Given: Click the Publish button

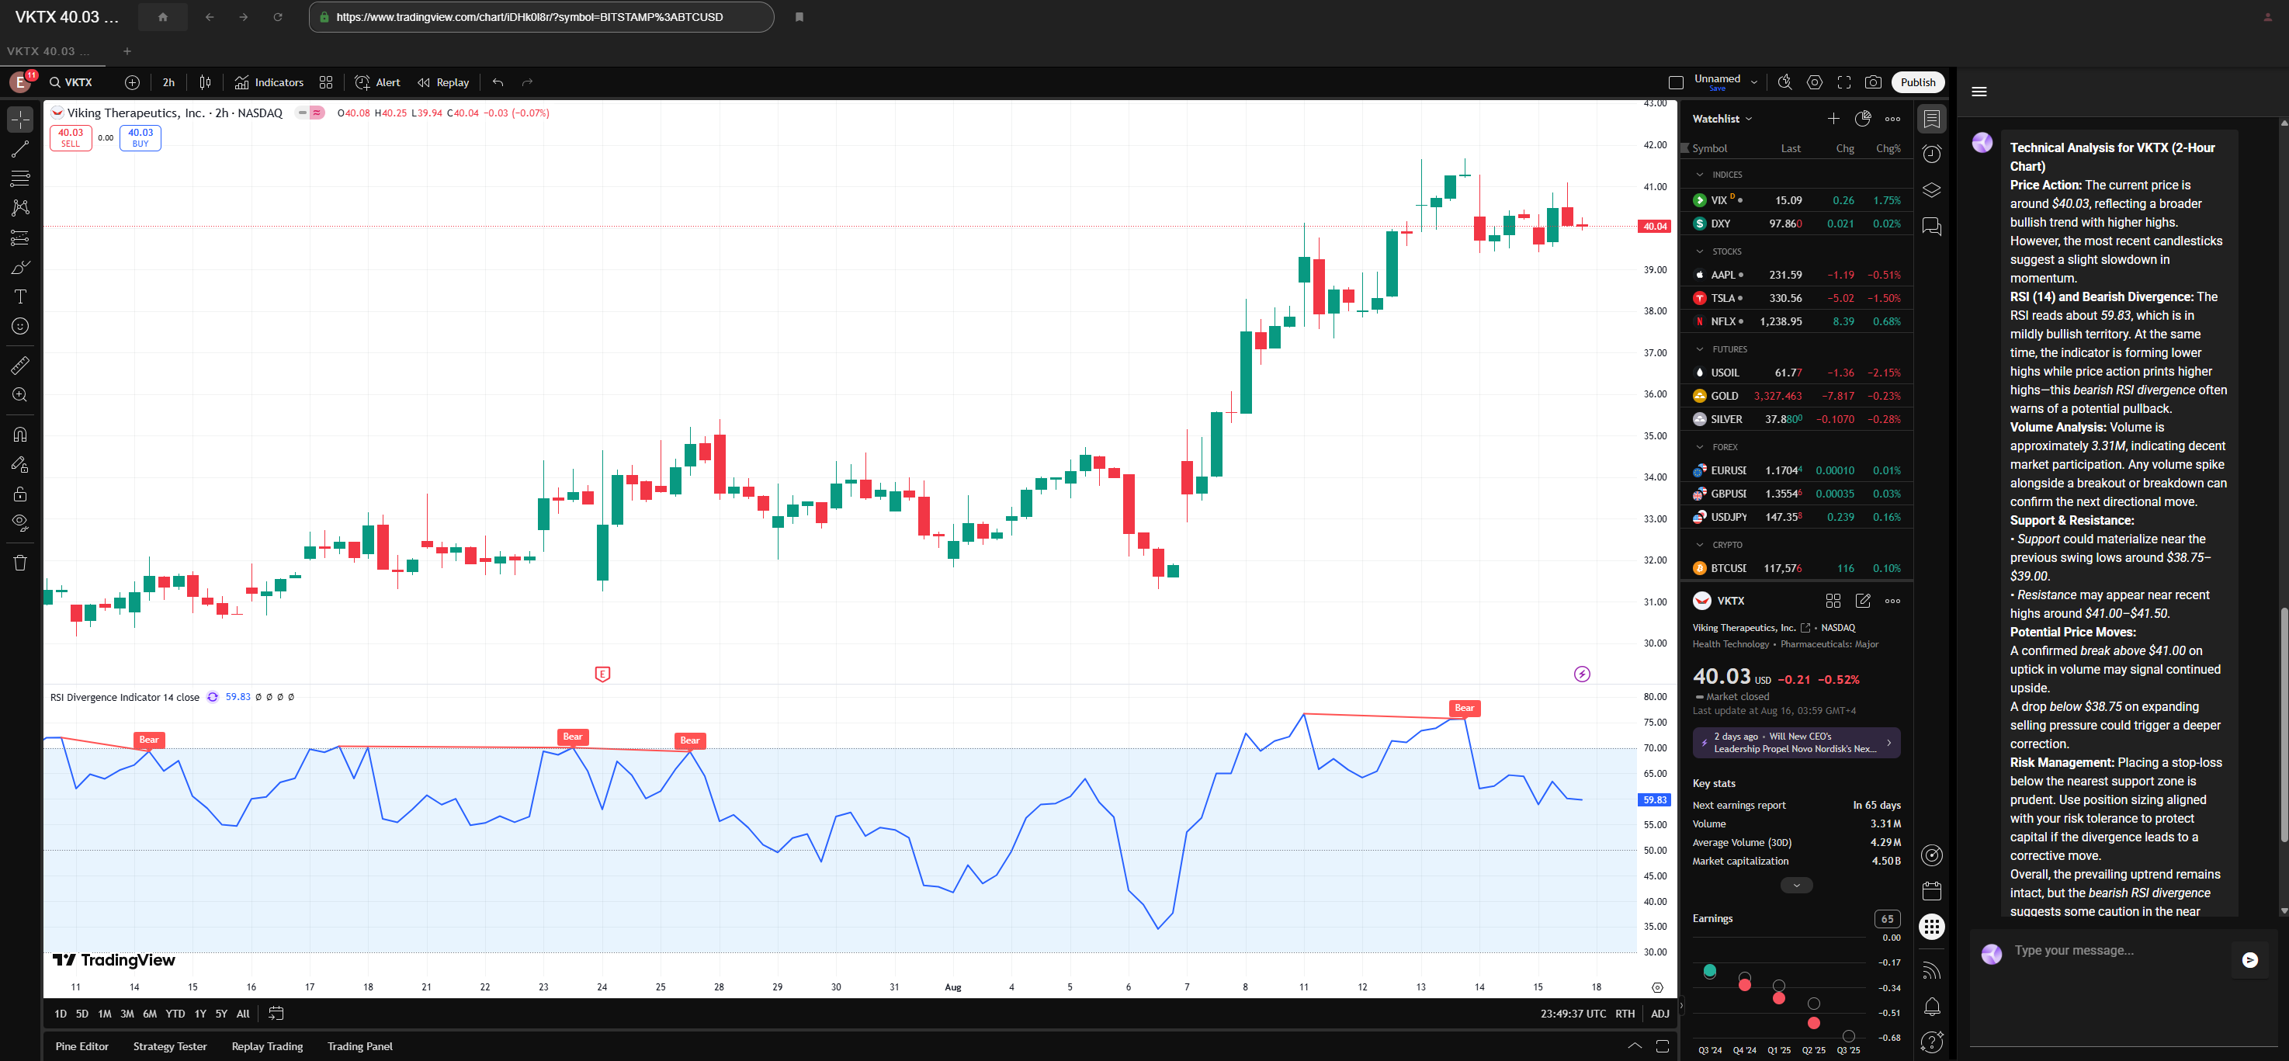Looking at the screenshot, I should tap(1917, 81).
